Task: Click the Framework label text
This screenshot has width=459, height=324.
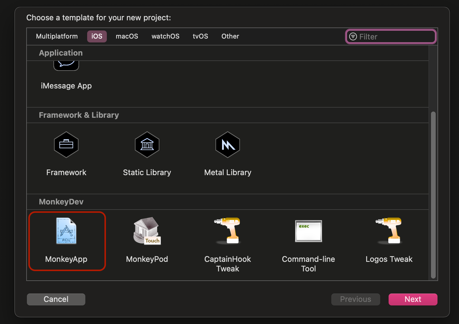Action: [x=66, y=172]
